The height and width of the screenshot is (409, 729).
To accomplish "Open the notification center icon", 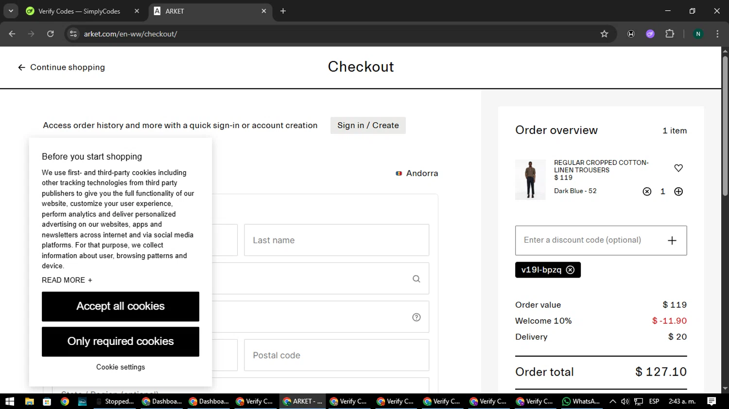I will click(x=712, y=401).
